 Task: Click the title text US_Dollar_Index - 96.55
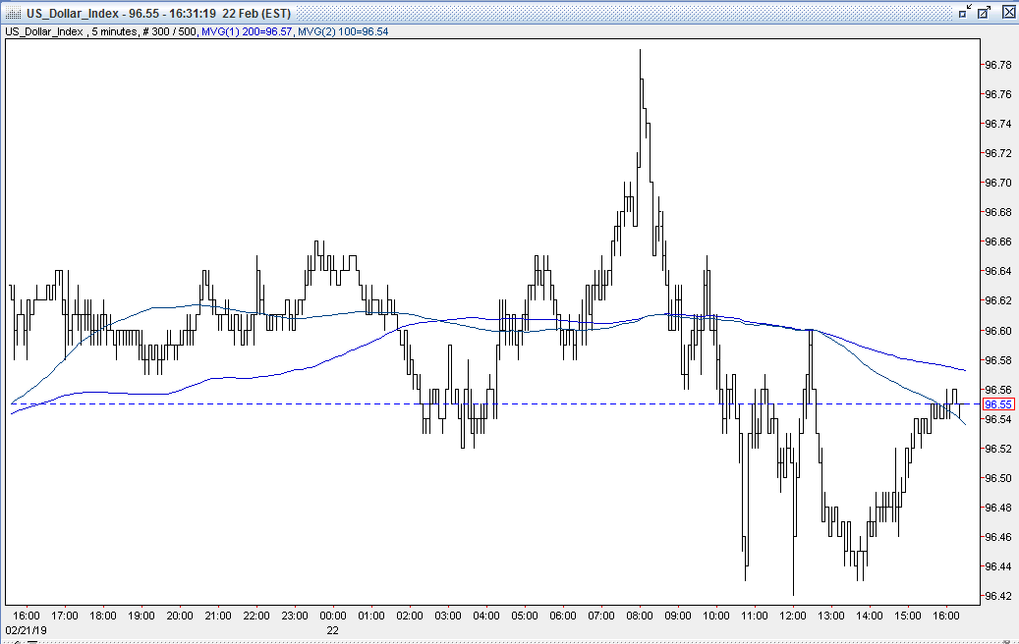(93, 13)
